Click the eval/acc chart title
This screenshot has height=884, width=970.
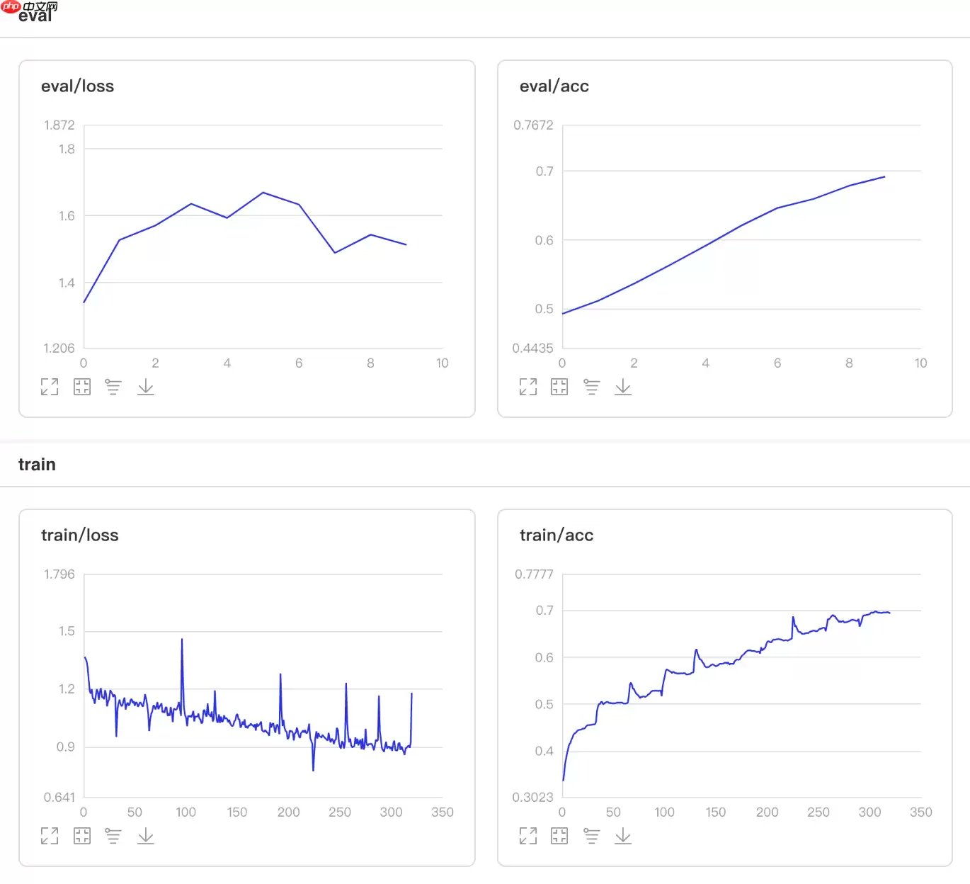pyautogui.click(x=554, y=86)
